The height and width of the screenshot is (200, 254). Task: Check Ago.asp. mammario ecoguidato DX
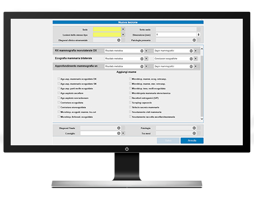(x=59, y=79)
